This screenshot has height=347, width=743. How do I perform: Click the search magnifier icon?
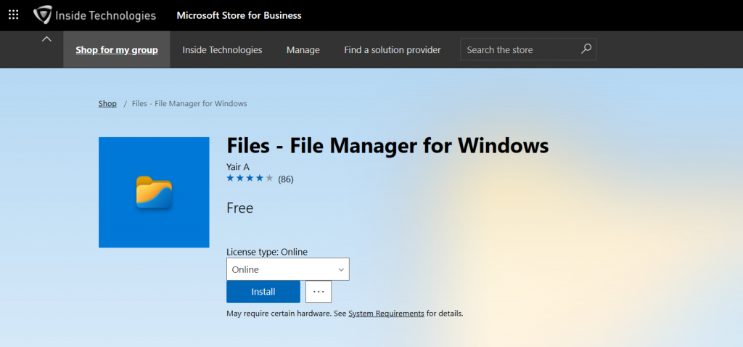586,49
